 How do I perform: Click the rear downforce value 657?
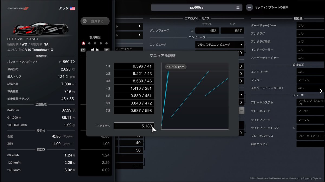click(x=232, y=30)
